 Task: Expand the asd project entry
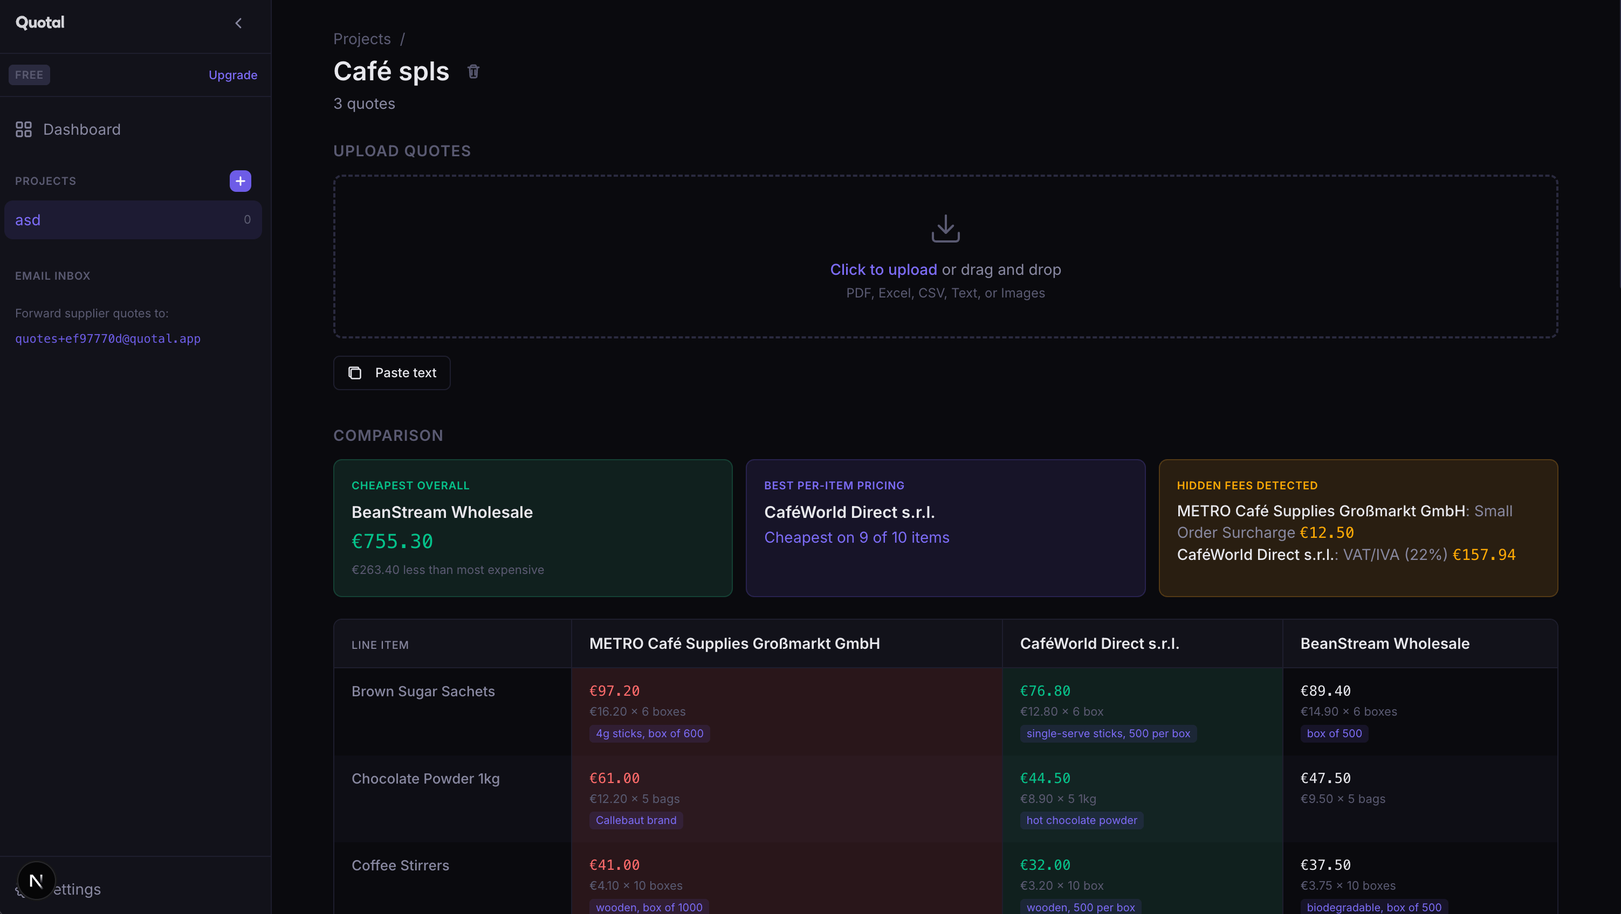pyautogui.click(x=133, y=219)
